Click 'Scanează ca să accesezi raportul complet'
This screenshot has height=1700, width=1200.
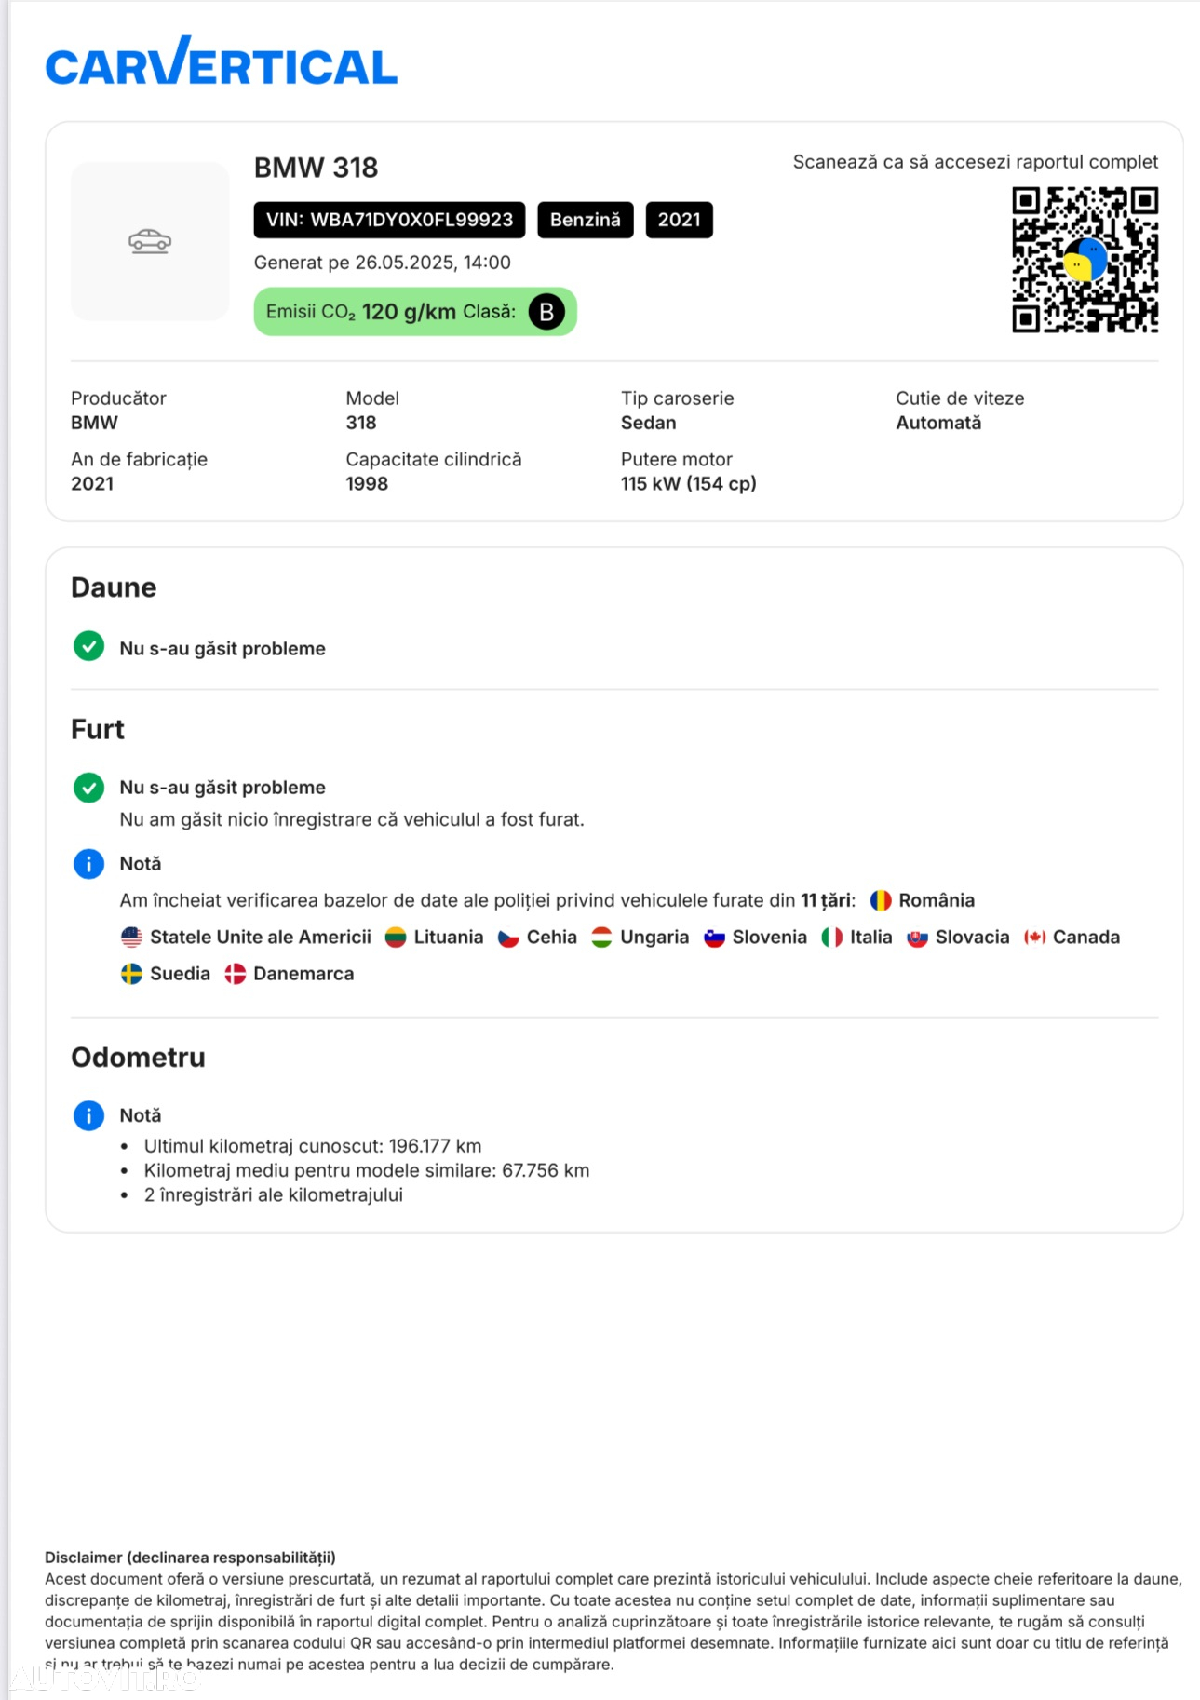[976, 162]
